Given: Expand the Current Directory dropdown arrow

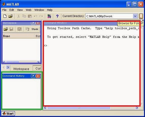Looking at the screenshot, I should pyautogui.click(x=135, y=16).
